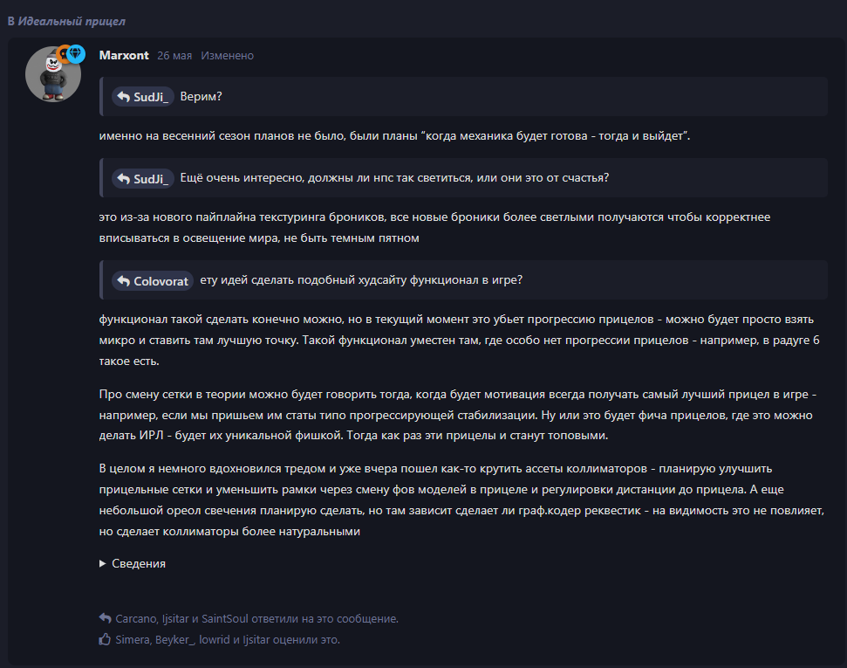Click reply arrow in Colovorat quote

(x=124, y=280)
